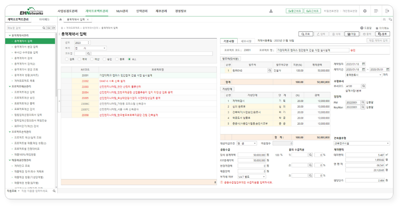The height and width of the screenshot is (209, 403).
Task: Open the settings gear icon
Action: tap(365, 10)
